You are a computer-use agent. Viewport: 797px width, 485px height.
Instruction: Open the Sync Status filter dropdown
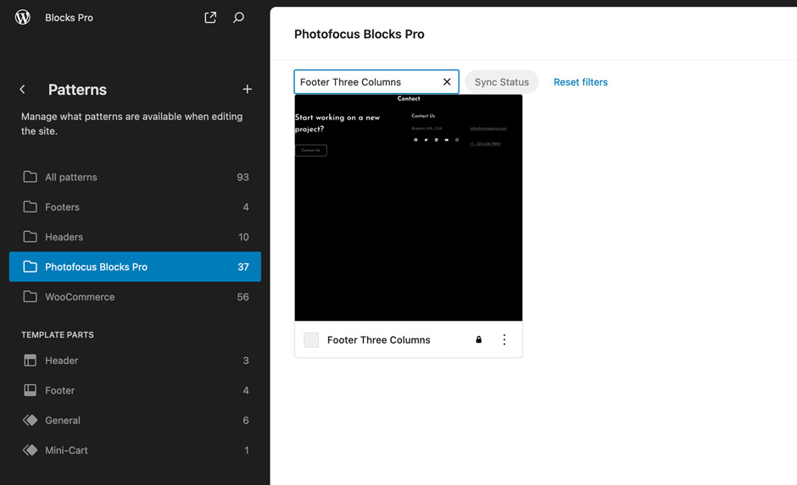tap(501, 82)
